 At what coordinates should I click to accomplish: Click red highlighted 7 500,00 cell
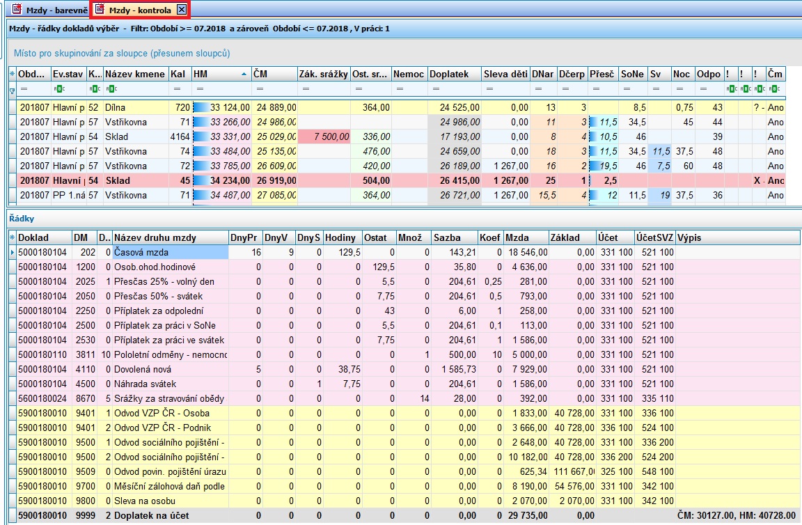pos(324,136)
